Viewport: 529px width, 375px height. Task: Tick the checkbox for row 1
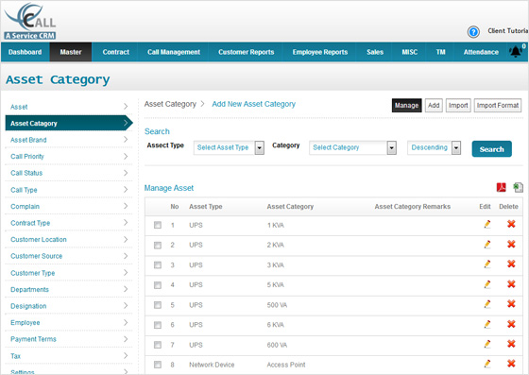point(158,225)
